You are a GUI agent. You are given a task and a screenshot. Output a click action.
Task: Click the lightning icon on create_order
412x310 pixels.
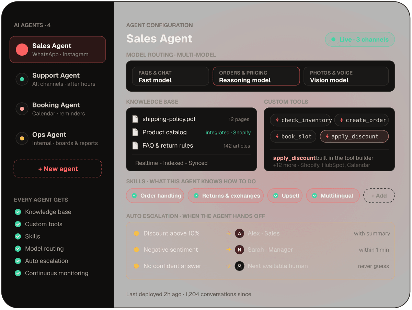(341, 120)
